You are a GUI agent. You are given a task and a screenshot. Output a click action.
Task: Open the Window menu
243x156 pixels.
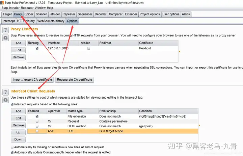click(x=40, y=8)
